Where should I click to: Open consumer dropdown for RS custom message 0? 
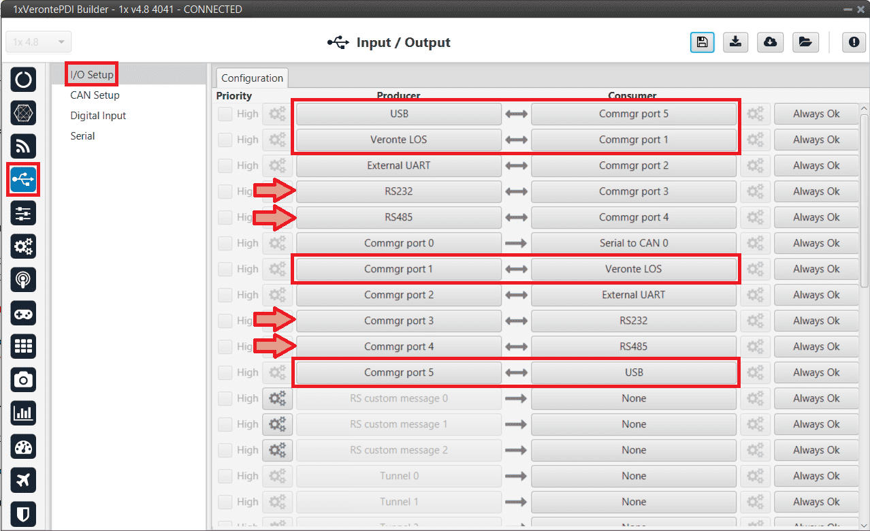tap(633, 398)
